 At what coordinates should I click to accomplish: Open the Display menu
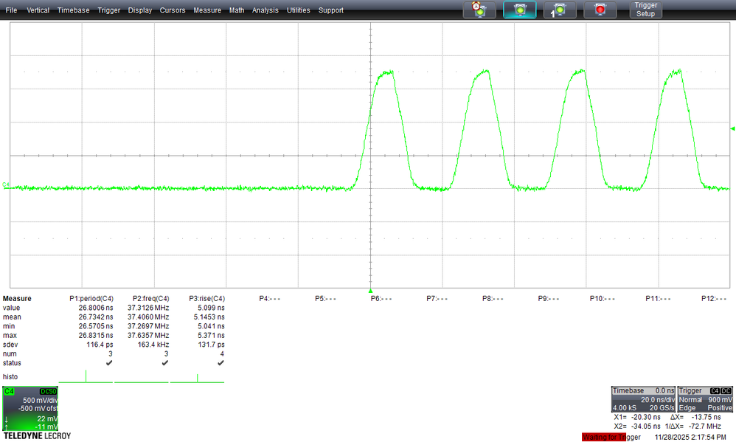[x=140, y=10]
